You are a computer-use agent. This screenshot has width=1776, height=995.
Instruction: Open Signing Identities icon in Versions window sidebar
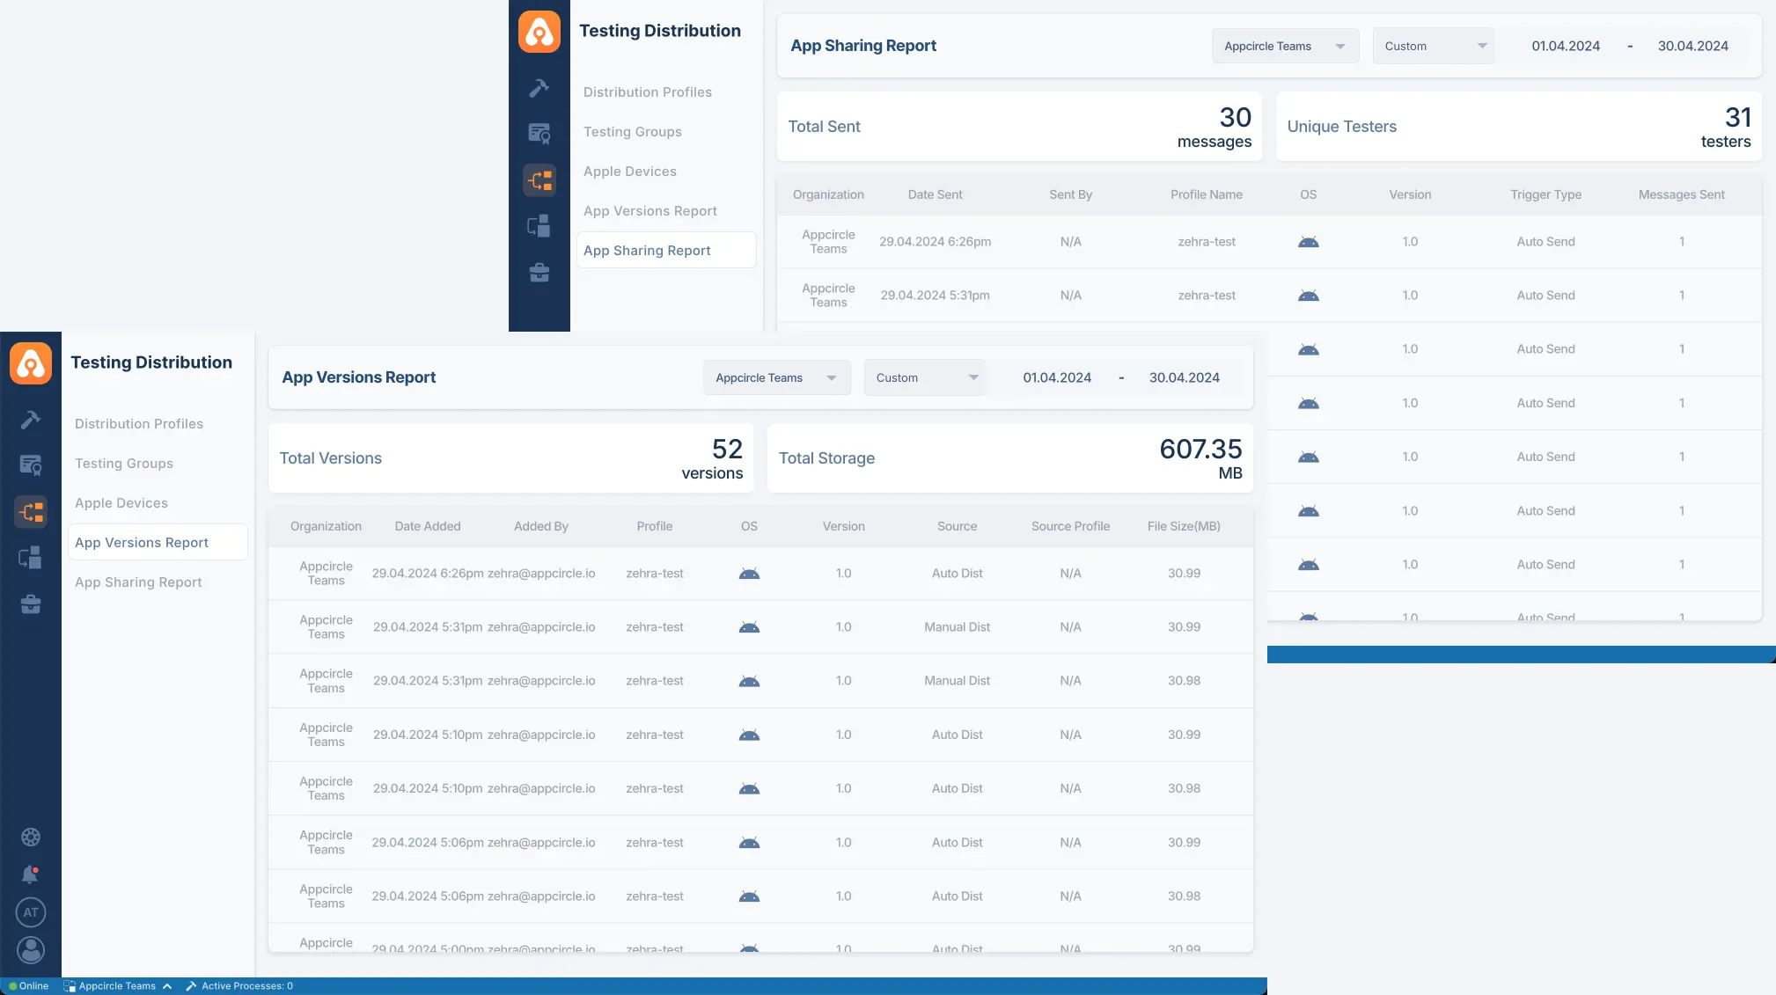[x=31, y=465]
